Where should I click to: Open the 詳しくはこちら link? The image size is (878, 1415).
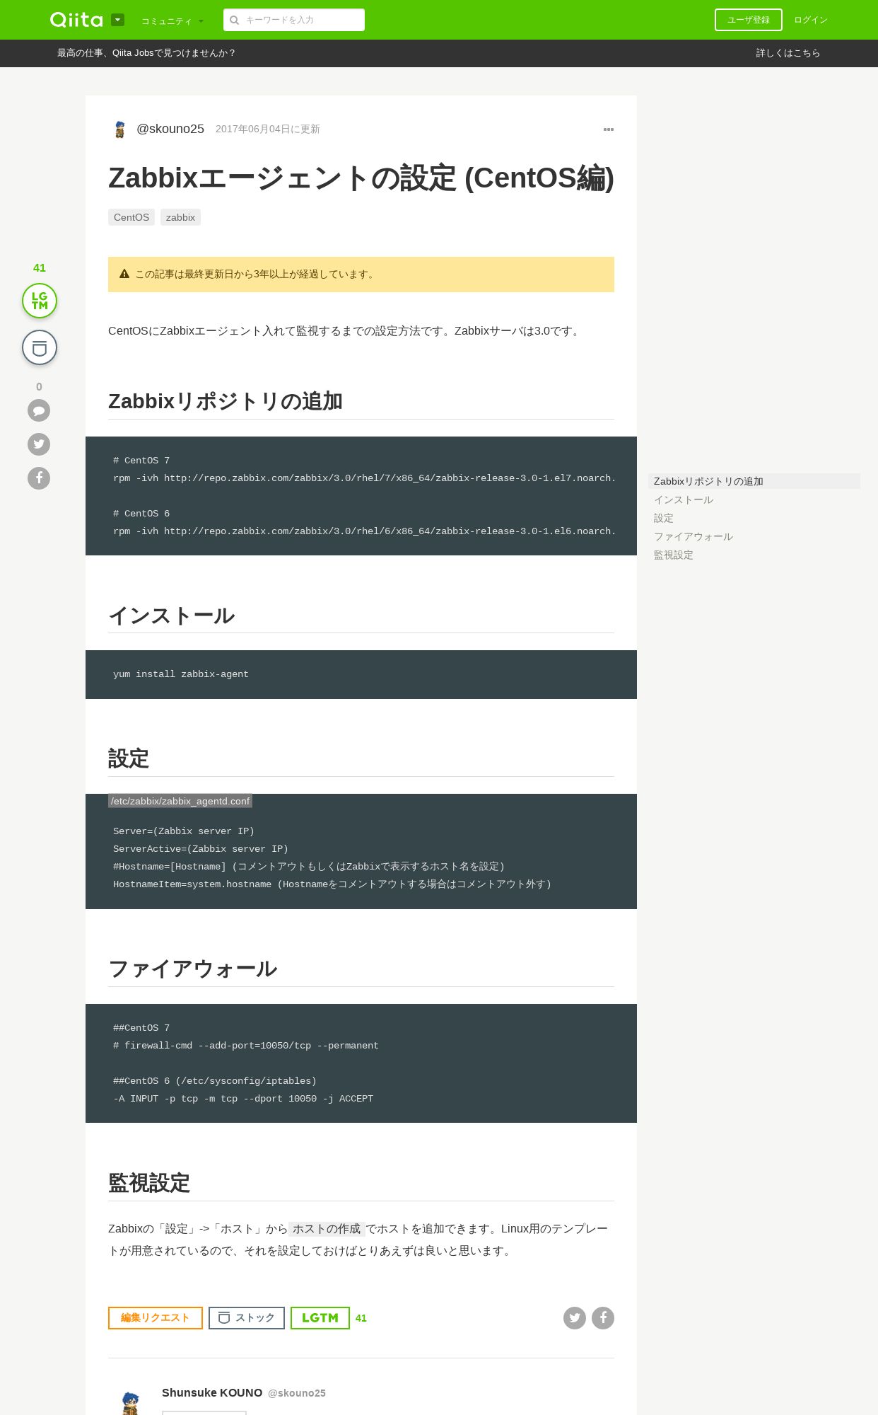point(788,53)
